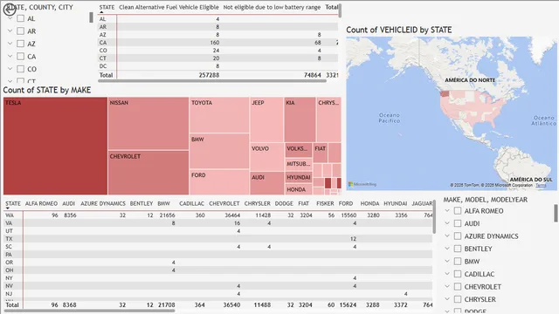Open the map Terms link
This screenshot has height=314, width=559.
click(x=541, y=185)
